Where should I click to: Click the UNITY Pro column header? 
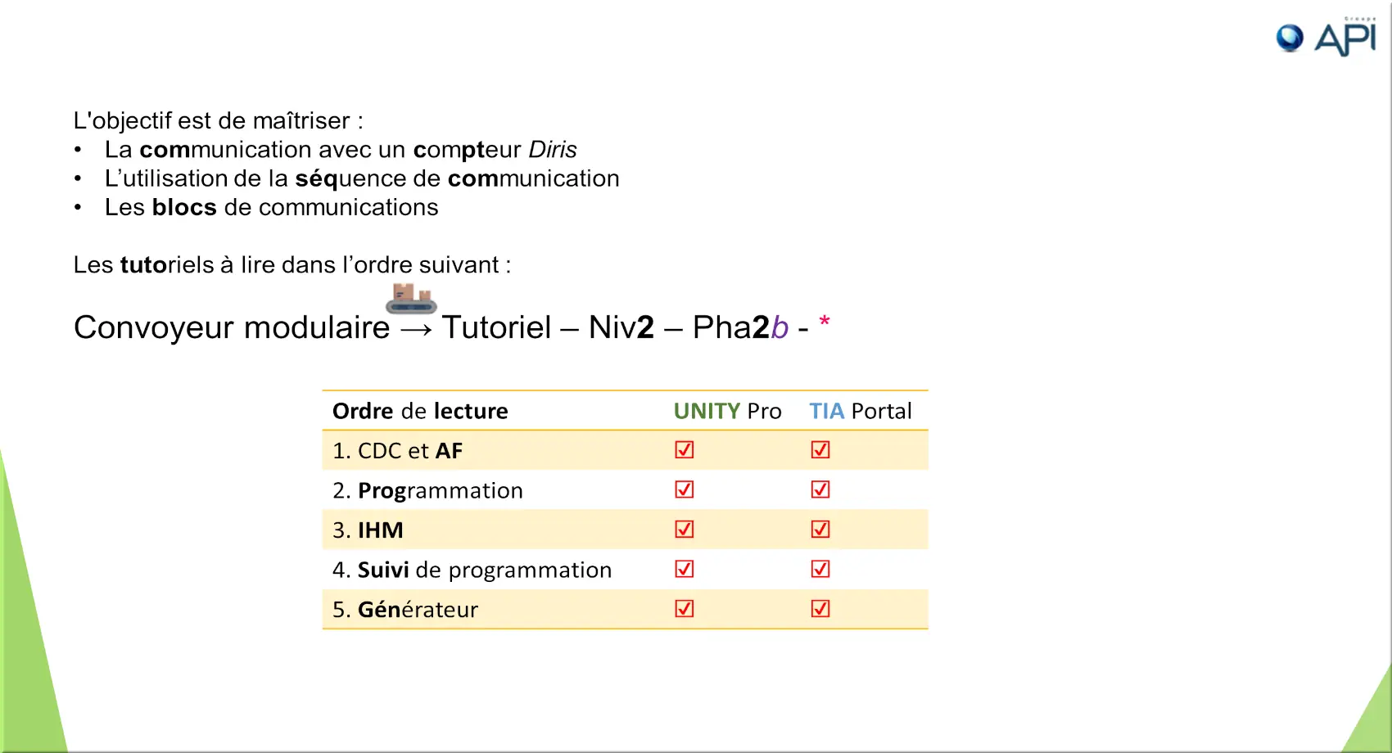coord(727,411)
